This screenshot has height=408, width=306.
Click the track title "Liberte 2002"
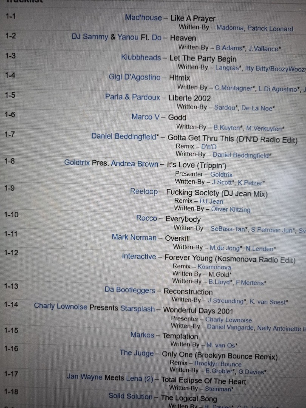[x=190, y=98]
